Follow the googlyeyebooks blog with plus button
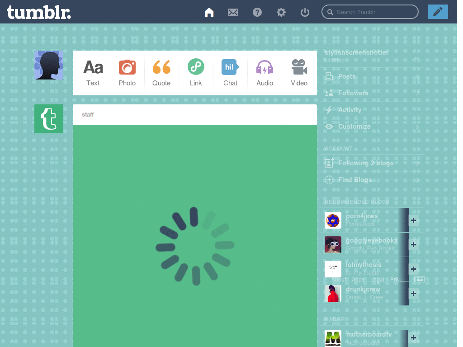The width and height of the screenshot is (463, 347). pos(413,244)
